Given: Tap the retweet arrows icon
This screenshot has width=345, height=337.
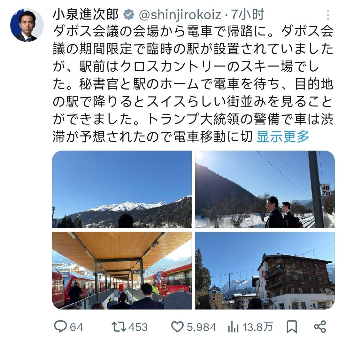Looking at the screenshot, I should [x=119, y=327].
